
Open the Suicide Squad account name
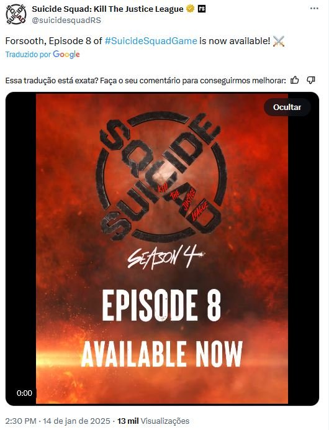(107, 9)
